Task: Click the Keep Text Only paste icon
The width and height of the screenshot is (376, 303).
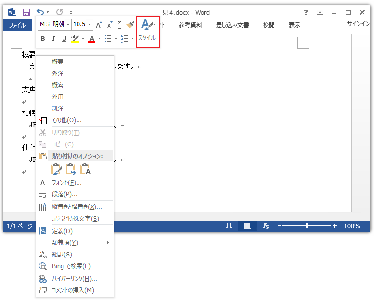Action: point(86,169)
